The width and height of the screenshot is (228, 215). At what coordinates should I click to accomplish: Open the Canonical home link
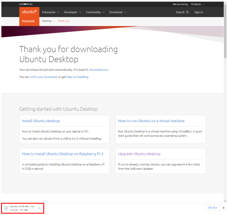point(26,4)
